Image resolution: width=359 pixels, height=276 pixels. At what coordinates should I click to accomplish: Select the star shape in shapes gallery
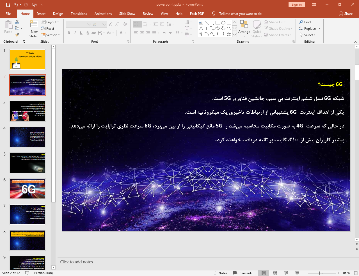click(x=229, y=34)
